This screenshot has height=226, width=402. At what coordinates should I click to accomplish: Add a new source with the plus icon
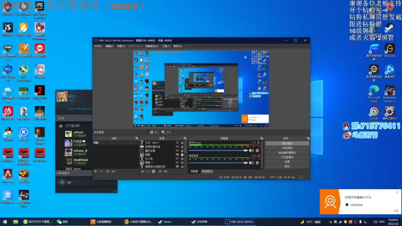(x=143, y=171)
